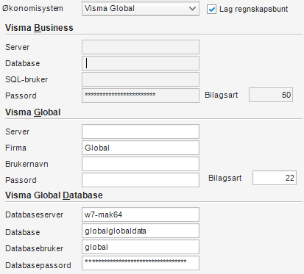Click the Bilagsart field showing 50
Viewport: 304px width, 274px height.
(x=271, y=95)
